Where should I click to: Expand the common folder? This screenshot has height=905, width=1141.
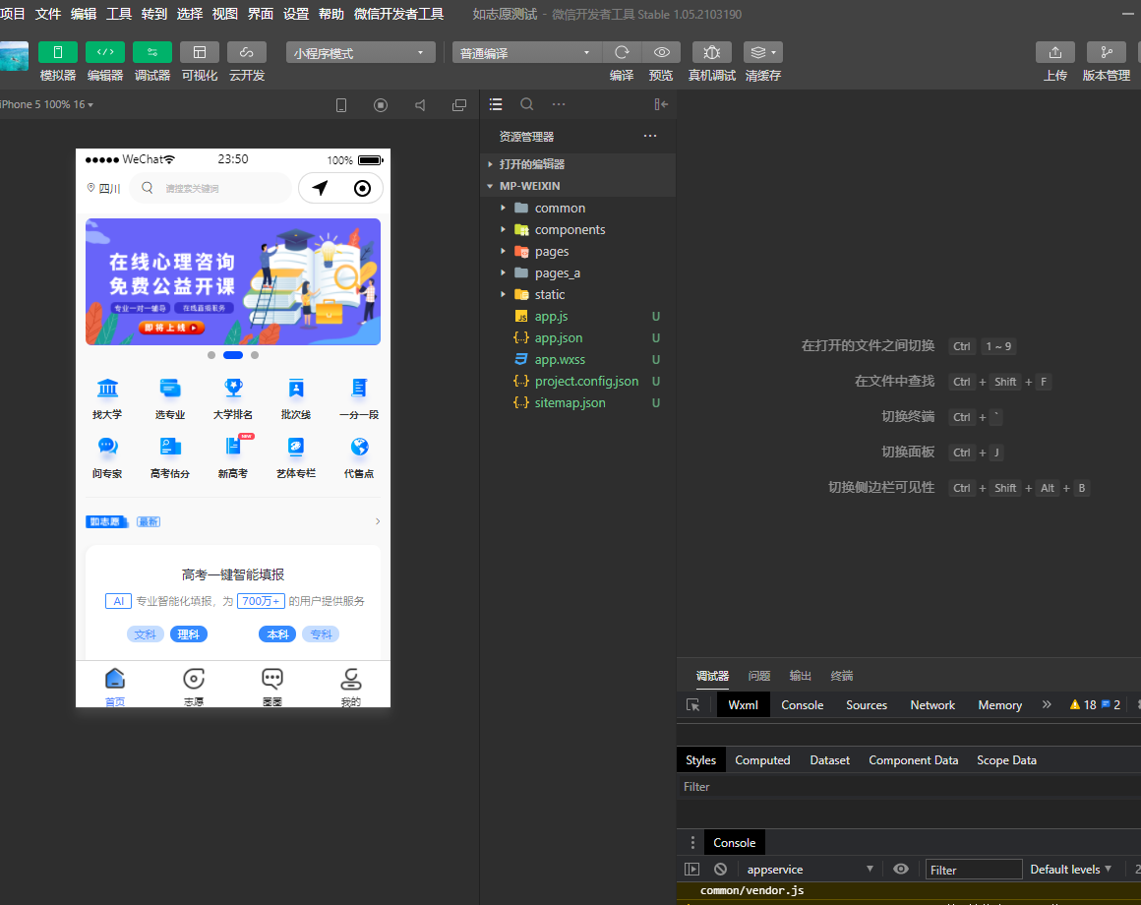pyautogui.click(x=577, y=209)
